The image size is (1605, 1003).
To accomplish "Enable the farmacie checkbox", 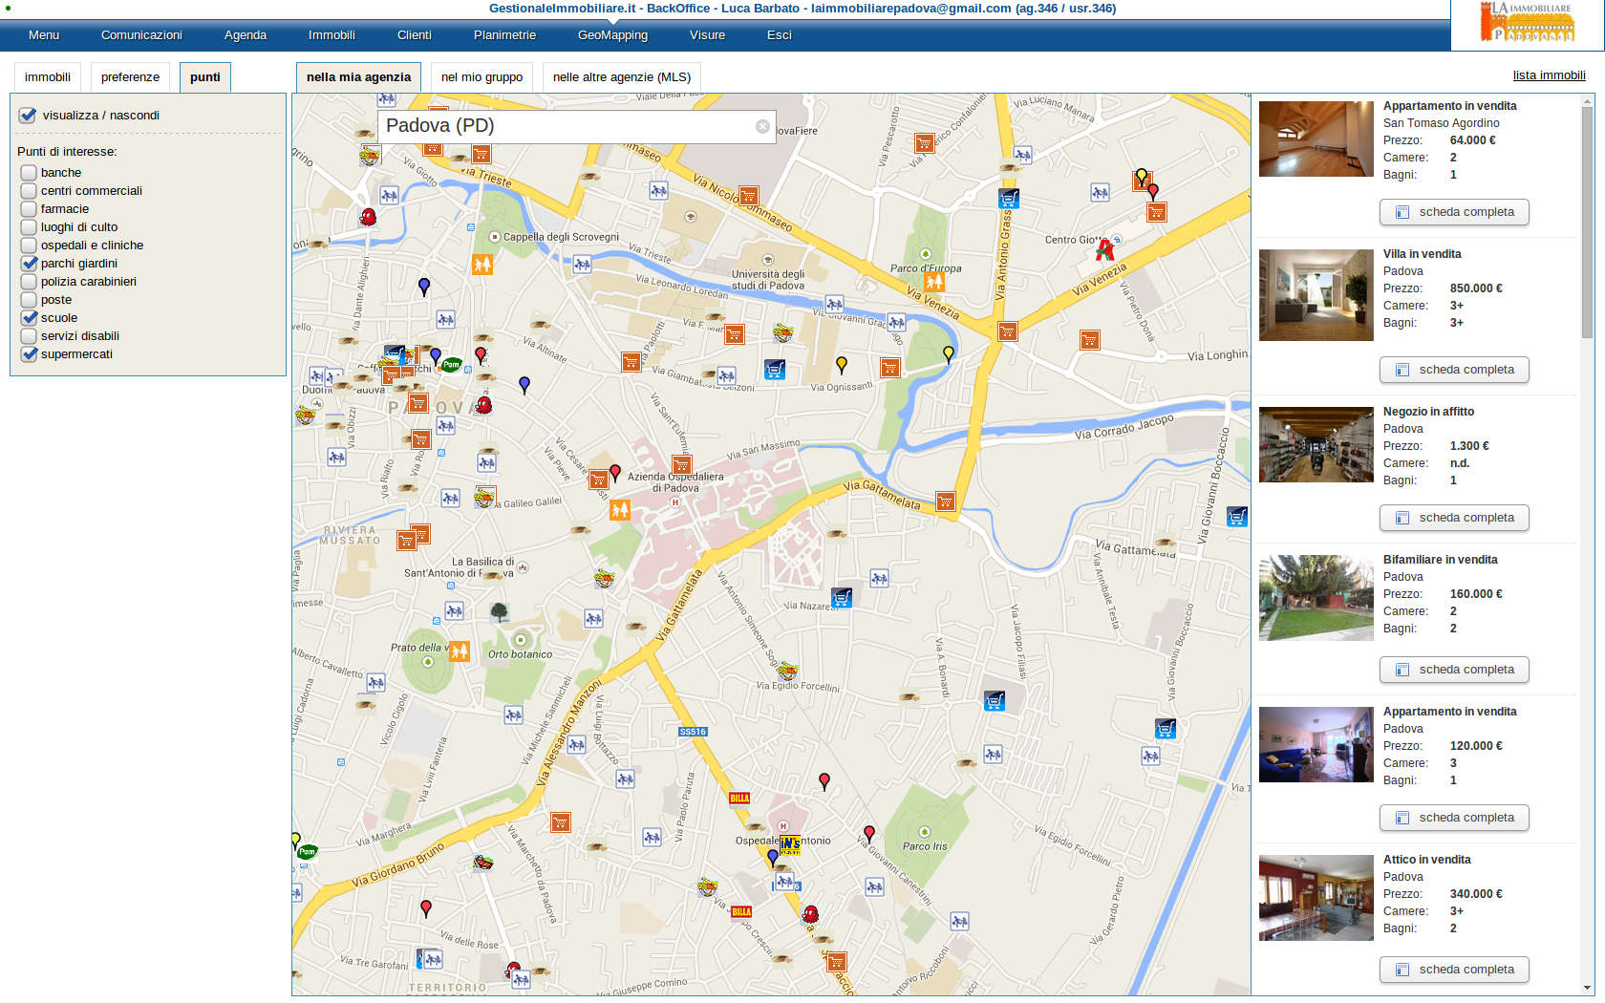I will click(x=29, y=209).
